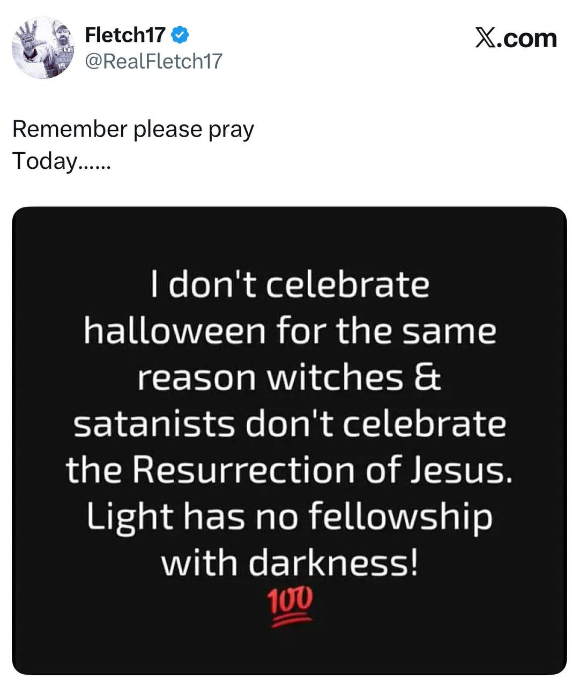Click the "I don't celebrate" first line
The width and height of the screenshot is (579, 686).
click(x=289, y=285)
